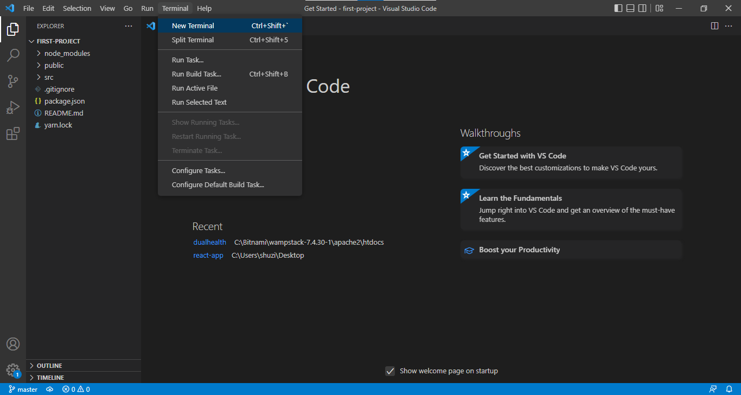The height and width of the screenshot is (395, 741).
Task: Click the synchronize changes cloud icon
Action: tap(50, 389)
